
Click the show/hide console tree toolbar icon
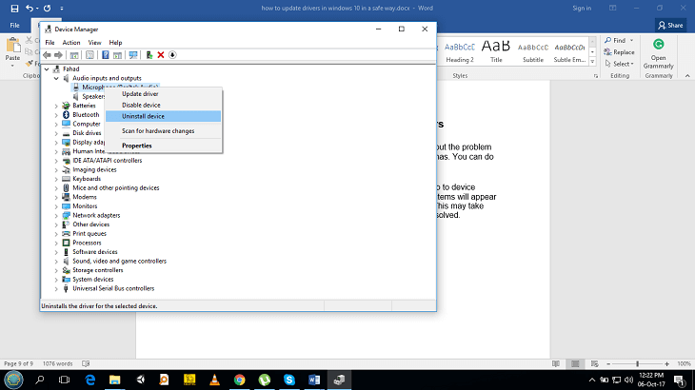74,55
